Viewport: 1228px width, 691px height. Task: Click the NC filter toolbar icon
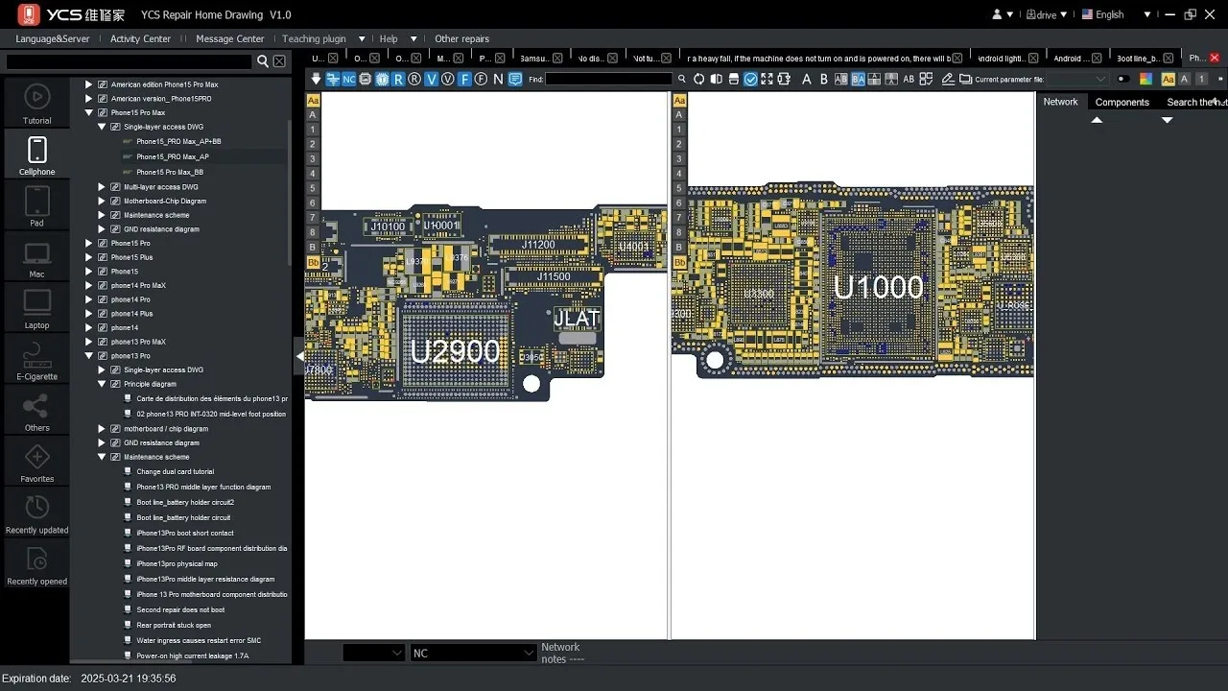pos(348,79)
